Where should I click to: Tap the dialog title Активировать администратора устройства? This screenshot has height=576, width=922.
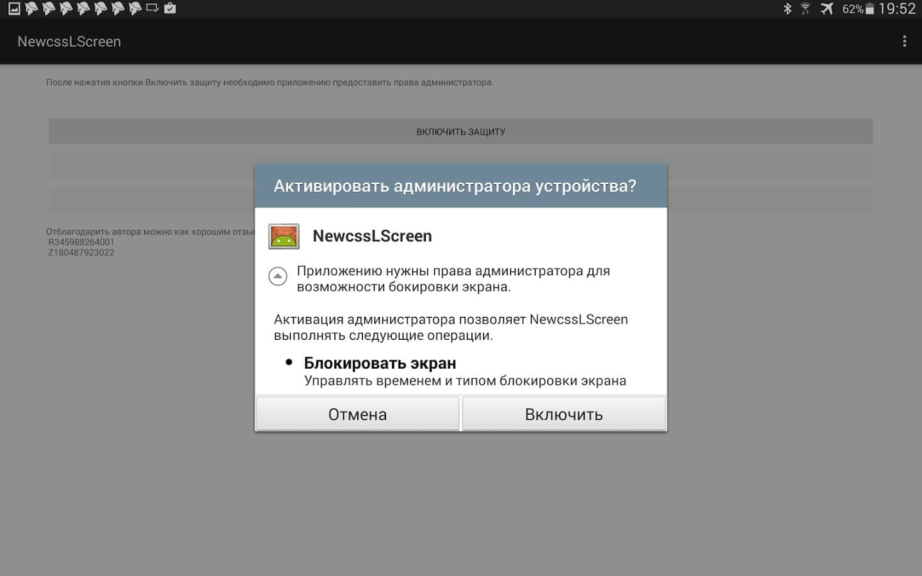(x=455, y=186)
